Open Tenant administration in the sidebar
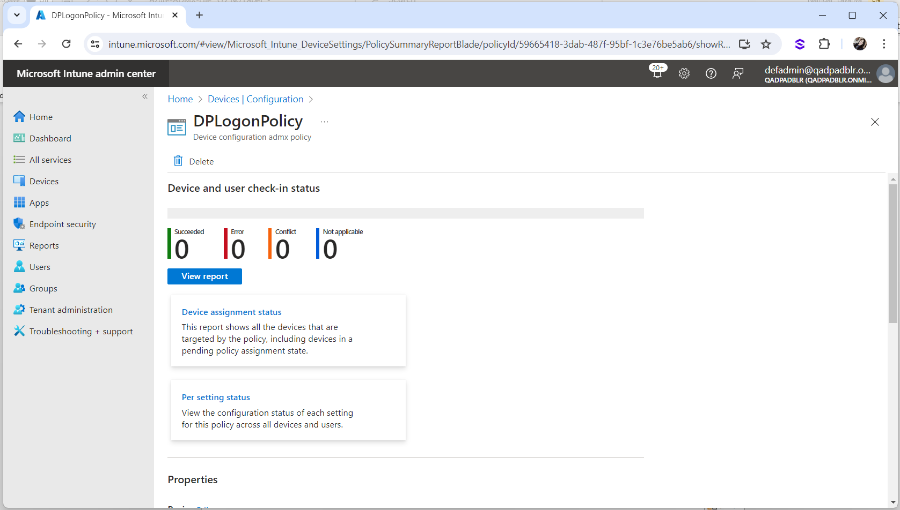The width and height of the screenshot is (900, 510). [x=63, y=310]
